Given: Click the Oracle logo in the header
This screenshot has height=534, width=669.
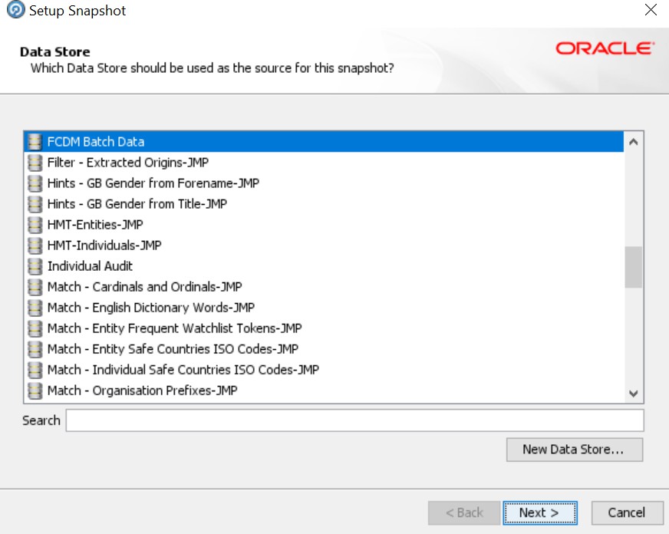Looking at the screenshot, I should coord(603,48).
